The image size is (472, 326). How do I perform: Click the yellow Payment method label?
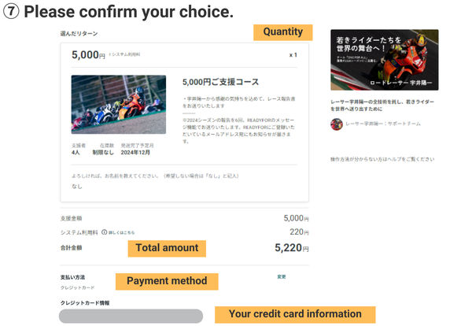pyautogui.click(x=167, y=280)
